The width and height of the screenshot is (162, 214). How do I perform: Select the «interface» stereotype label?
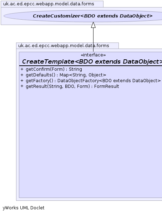coord(93,55)
